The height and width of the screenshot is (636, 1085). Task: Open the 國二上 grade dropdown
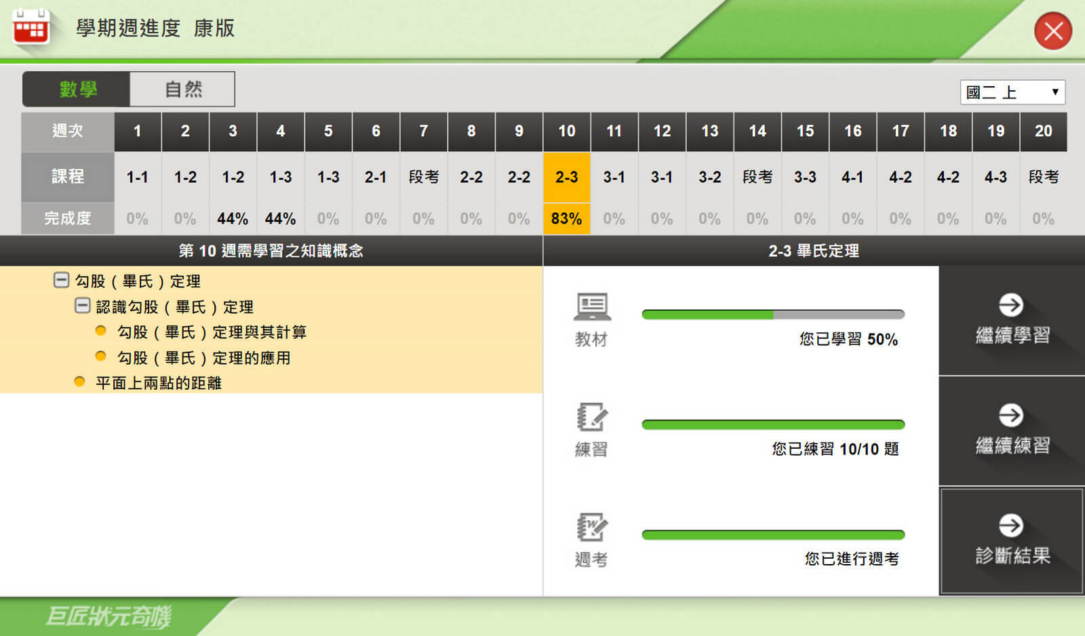(x=1012, y=92)
